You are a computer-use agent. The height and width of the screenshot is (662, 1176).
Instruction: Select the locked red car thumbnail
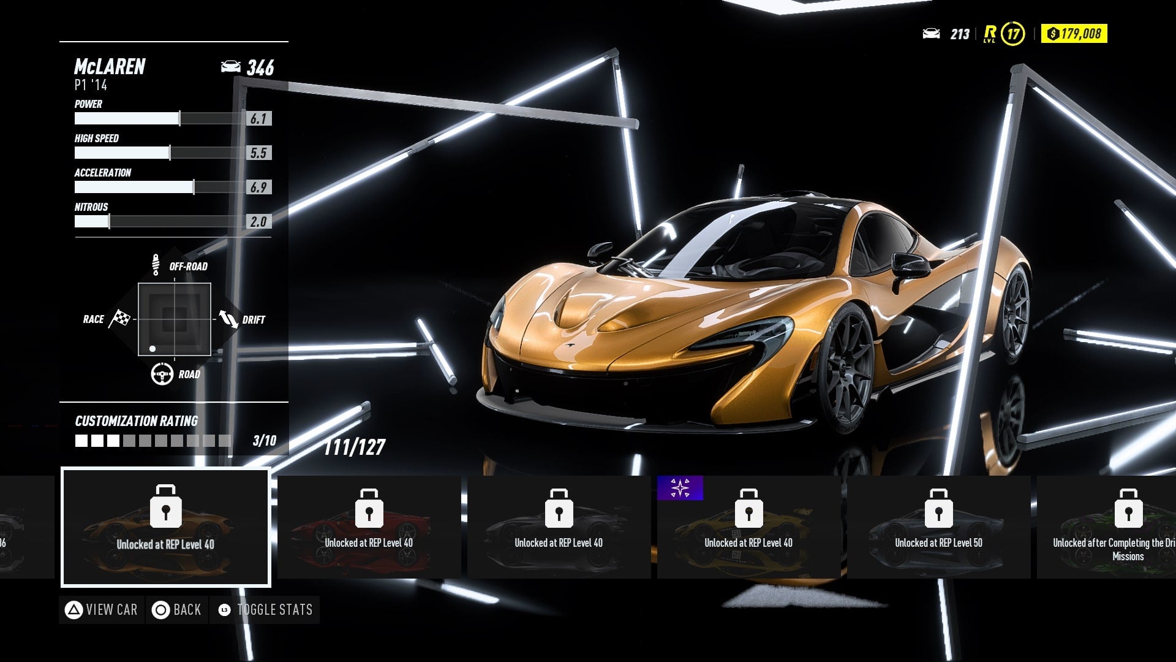coord(369,527)
